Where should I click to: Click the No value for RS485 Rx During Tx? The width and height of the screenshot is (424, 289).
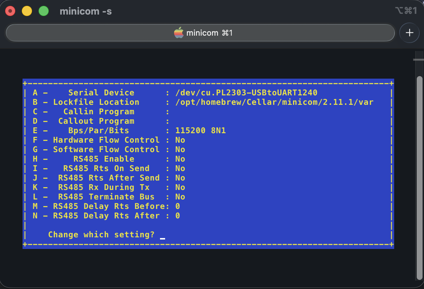tap(180, 187)
